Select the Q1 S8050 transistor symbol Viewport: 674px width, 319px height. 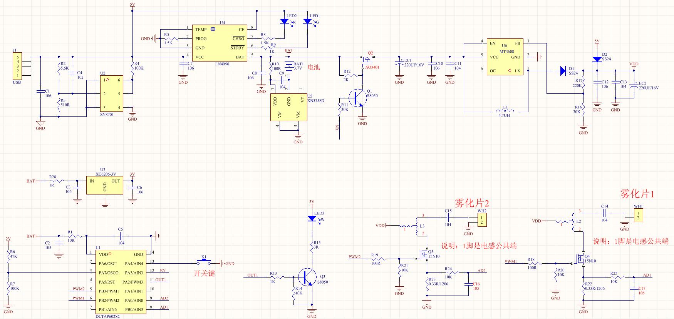pyautogui.click(x=358, y=98)
